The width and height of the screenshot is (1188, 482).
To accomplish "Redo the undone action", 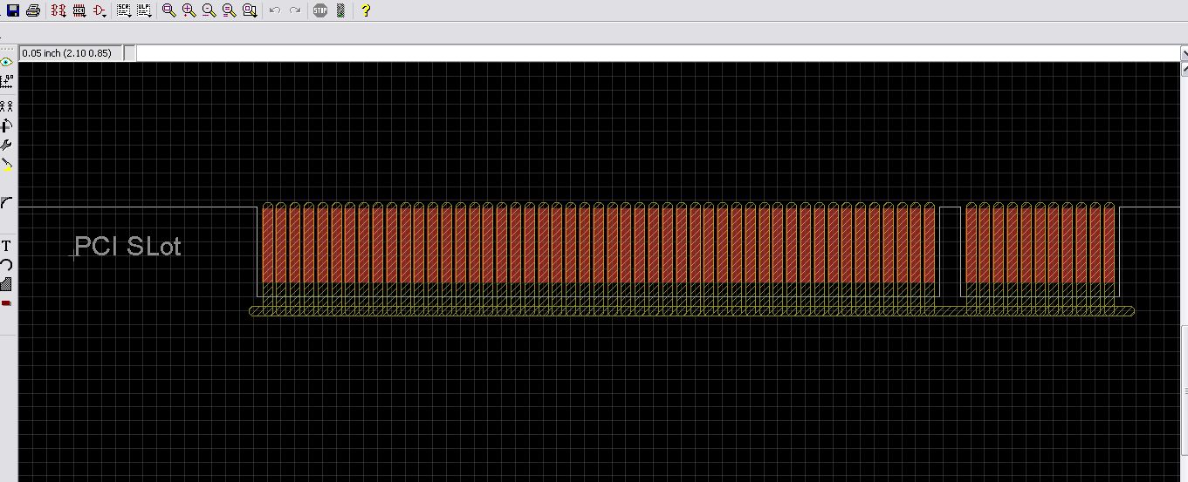I will 295,10.
